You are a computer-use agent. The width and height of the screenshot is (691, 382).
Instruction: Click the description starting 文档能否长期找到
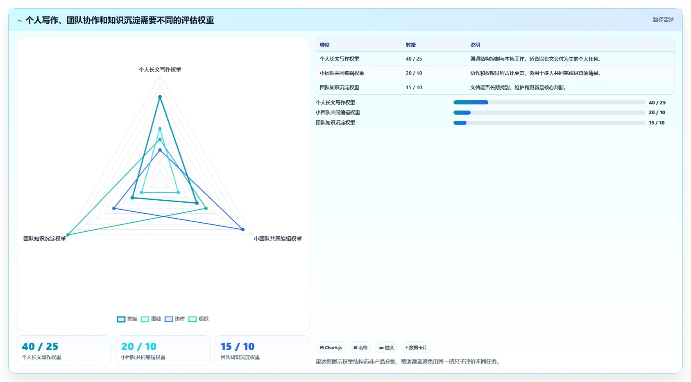(519, 88)
